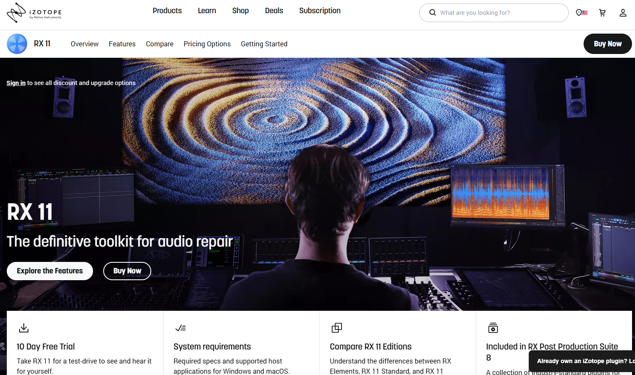Switch to the Compare tab
The height and width of the screenshot is (375, 635).
coord(160,44)
